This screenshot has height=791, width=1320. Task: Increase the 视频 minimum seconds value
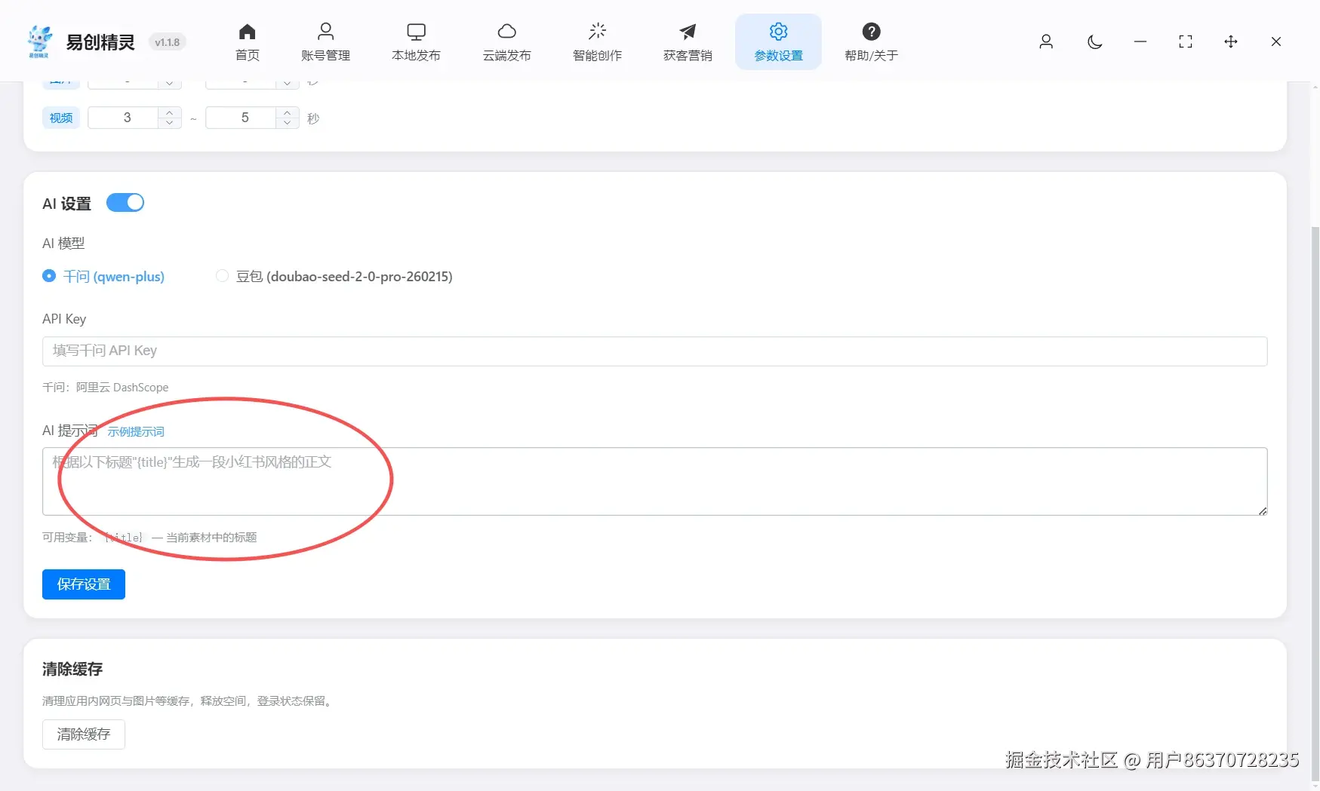point(170,112)
